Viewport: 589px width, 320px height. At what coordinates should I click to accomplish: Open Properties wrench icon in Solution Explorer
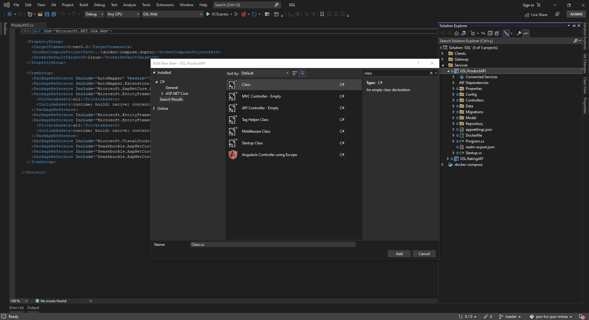519,33
